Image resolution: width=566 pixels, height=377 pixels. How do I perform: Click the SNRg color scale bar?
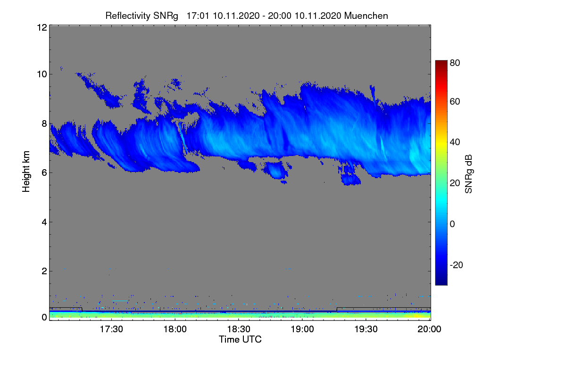[441, 172]
